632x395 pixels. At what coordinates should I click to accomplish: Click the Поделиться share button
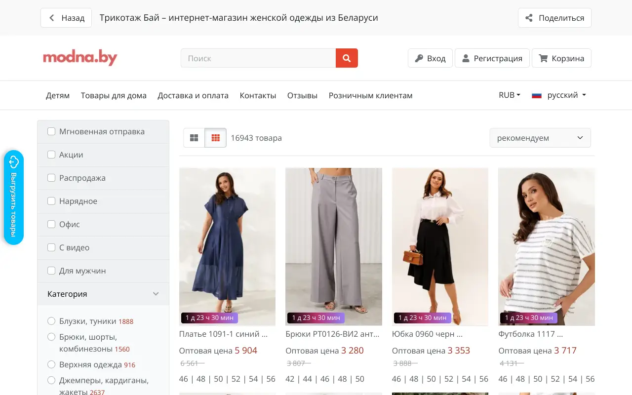point(554,18)
